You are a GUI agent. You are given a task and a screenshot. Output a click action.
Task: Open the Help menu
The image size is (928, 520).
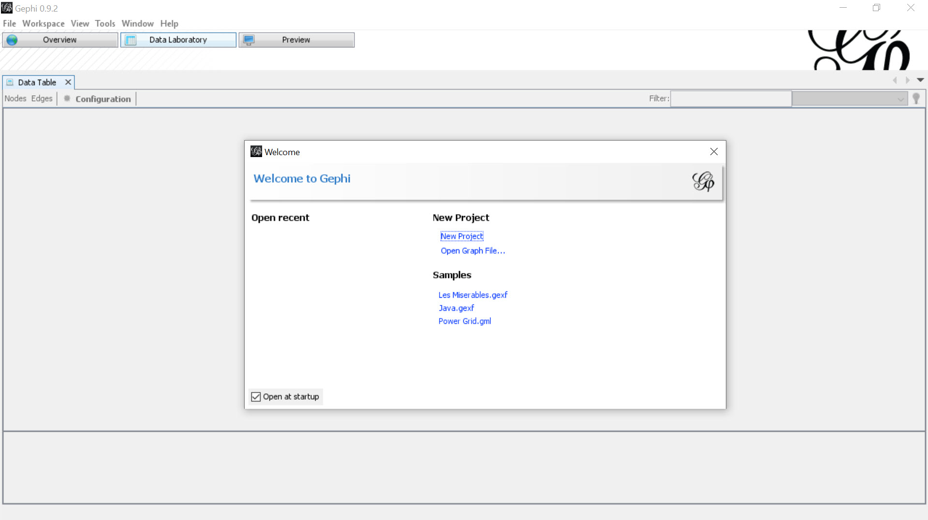tap(169, 23)
